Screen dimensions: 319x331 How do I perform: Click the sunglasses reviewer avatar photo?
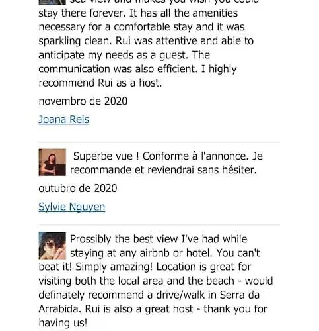[x=52, y=246]
